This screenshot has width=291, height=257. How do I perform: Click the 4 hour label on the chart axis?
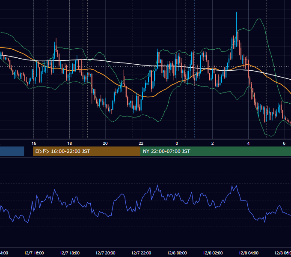tap(248, 143)
